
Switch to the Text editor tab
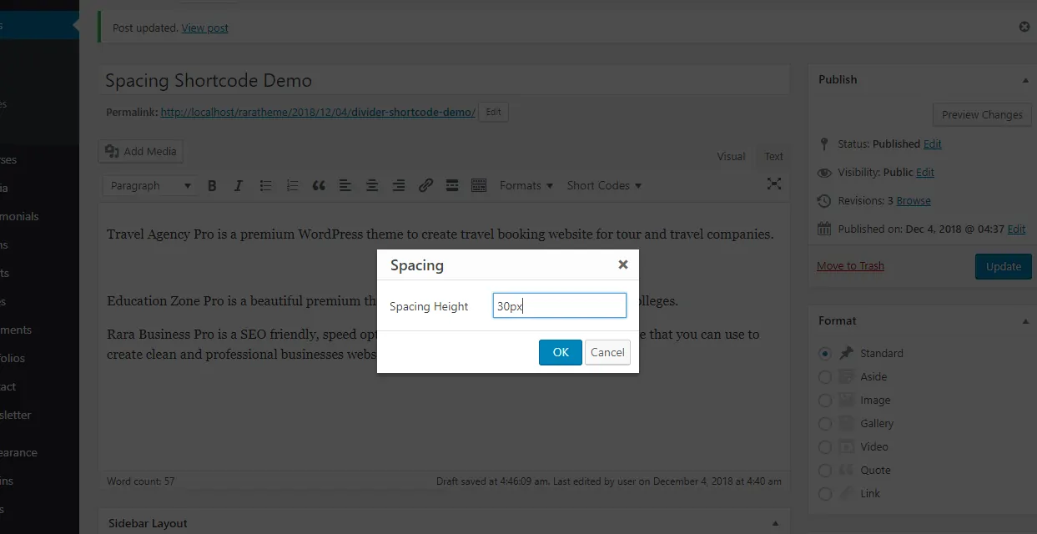pyautogui.click(x=774, y=156)
